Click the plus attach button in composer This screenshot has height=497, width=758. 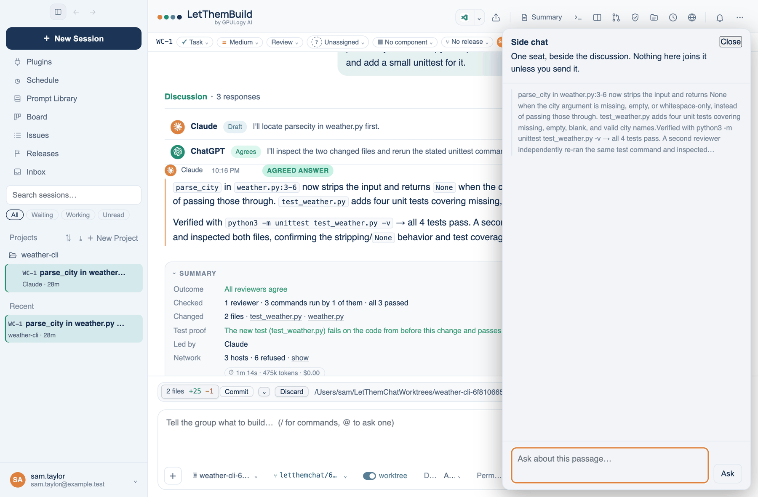pyautogui.click(x=173, y=476)
